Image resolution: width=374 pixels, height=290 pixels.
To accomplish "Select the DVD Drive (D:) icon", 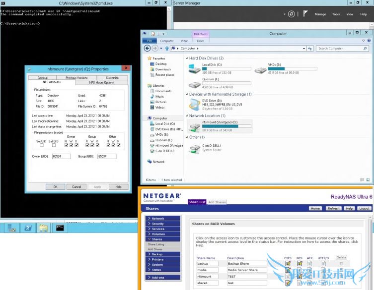I will 194,105.
